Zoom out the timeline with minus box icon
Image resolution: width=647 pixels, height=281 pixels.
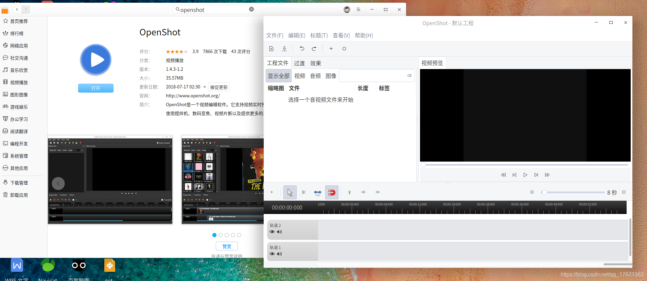(x=624, y=192)
